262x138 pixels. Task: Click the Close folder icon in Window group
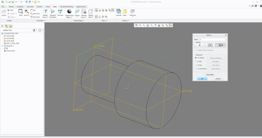click(x=125, y=11)
